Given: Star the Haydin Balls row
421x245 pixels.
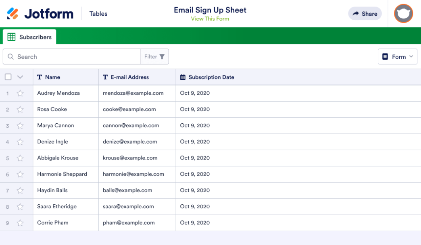Looking at the screenshot, I should coord(20,191).
